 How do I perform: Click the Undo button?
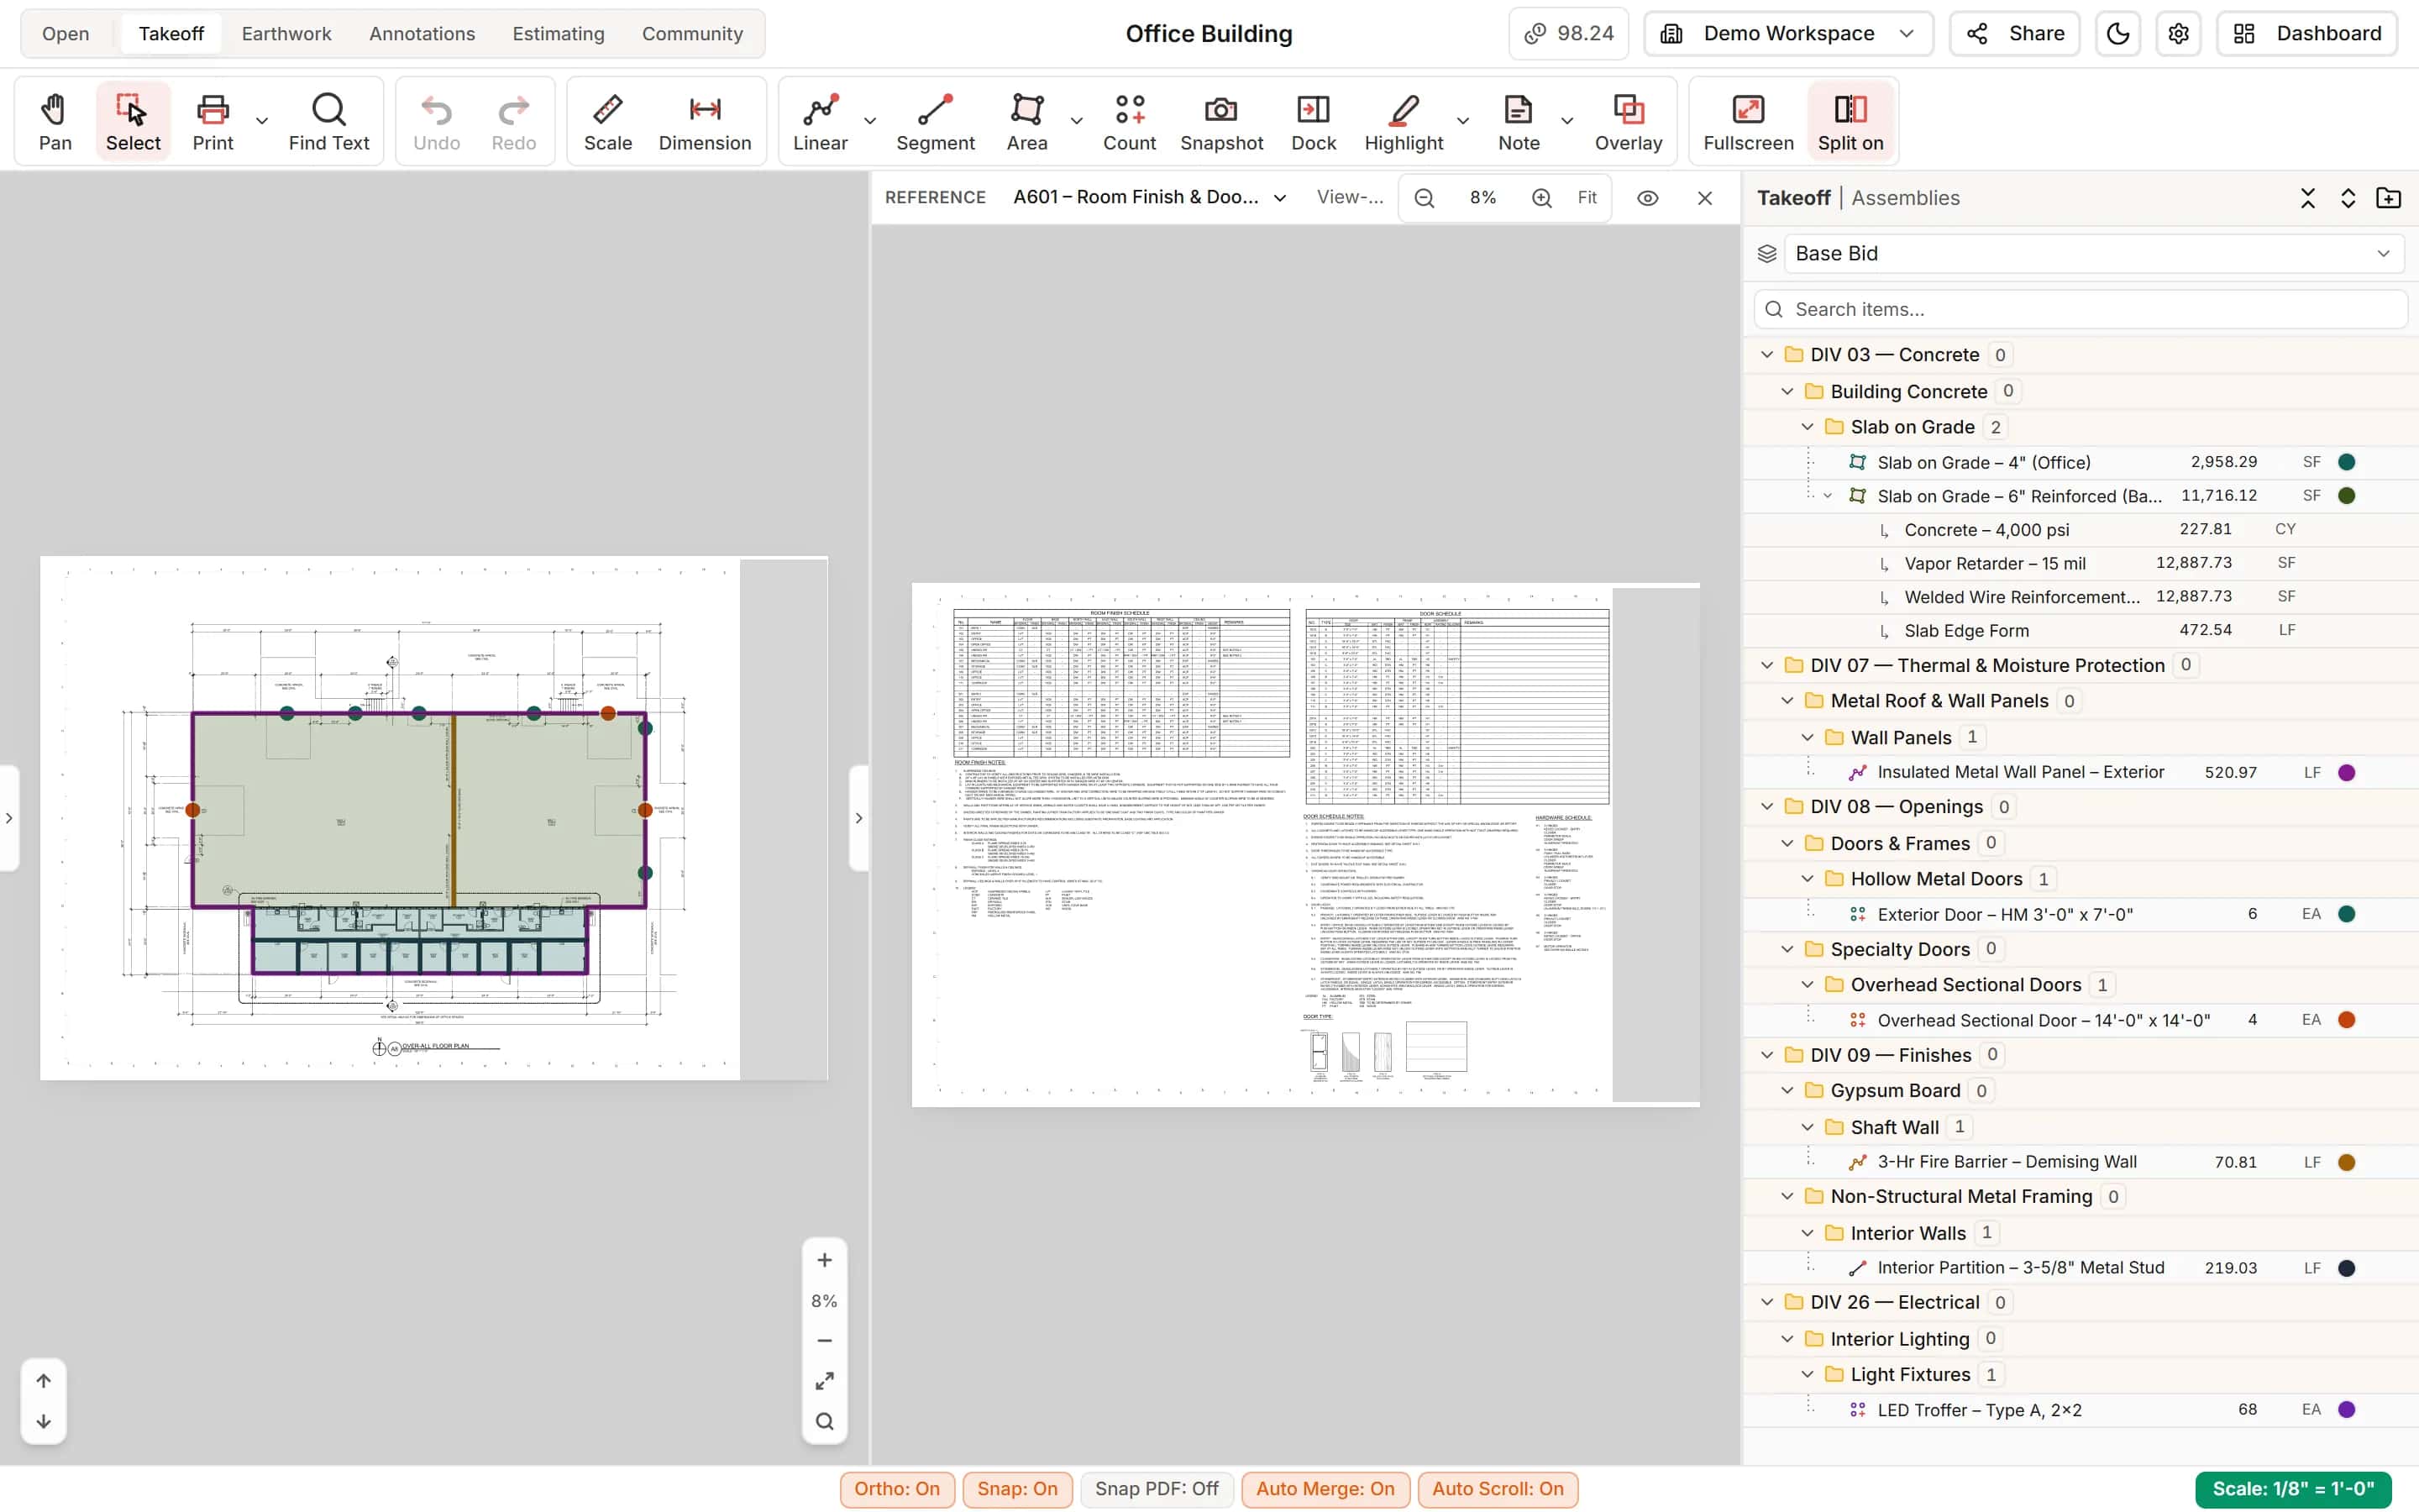click(437, 122)
